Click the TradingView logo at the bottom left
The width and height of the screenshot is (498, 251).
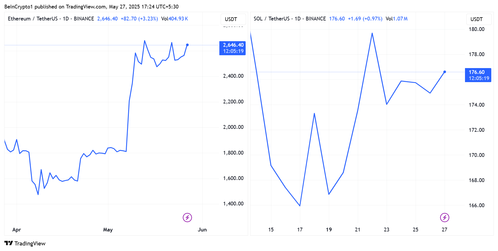coord(25,243)
